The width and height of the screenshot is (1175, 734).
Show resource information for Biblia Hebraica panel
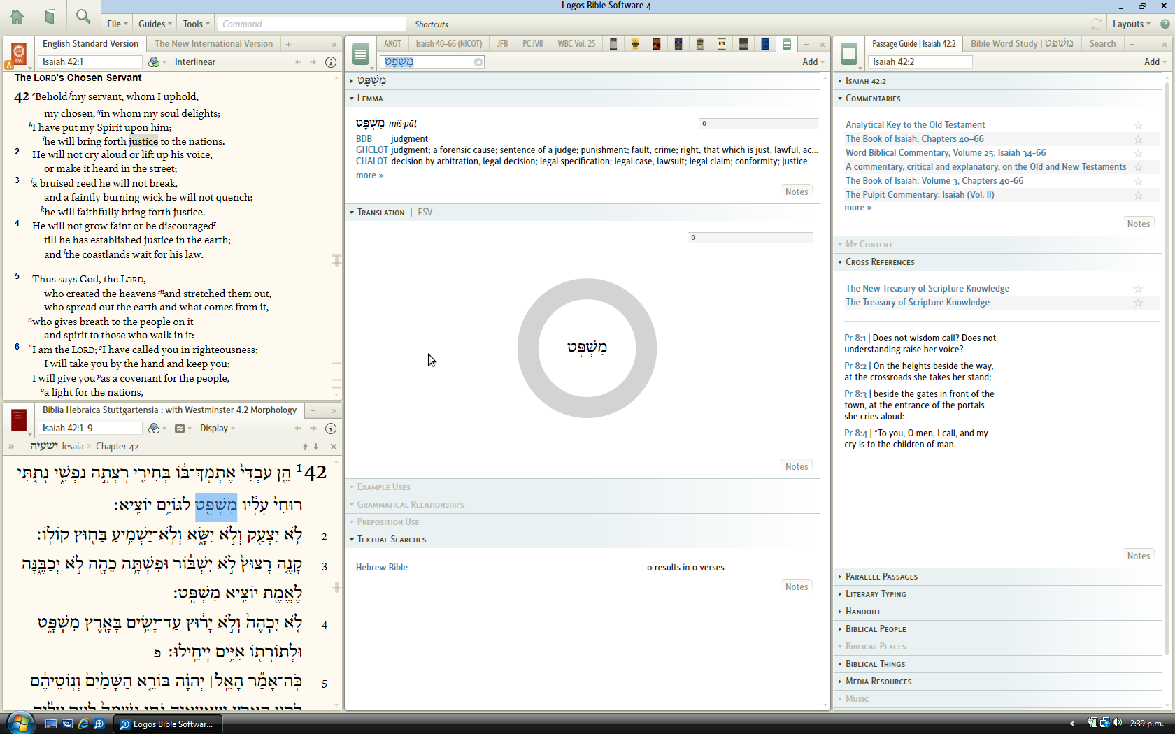click(x=331, y=429)
